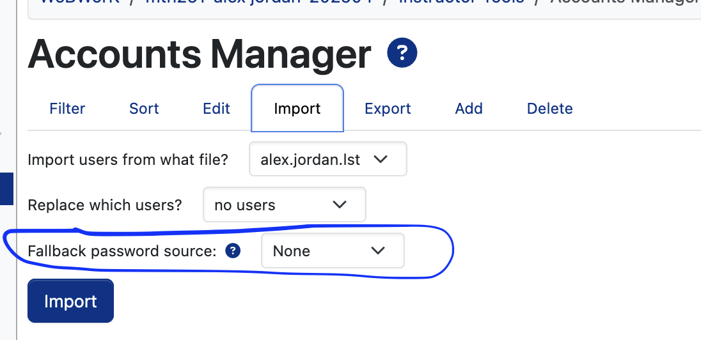Click the 'Replace which users?' label
The width and height of the screenshot is (701, 340).
click(x=105, y=205)
